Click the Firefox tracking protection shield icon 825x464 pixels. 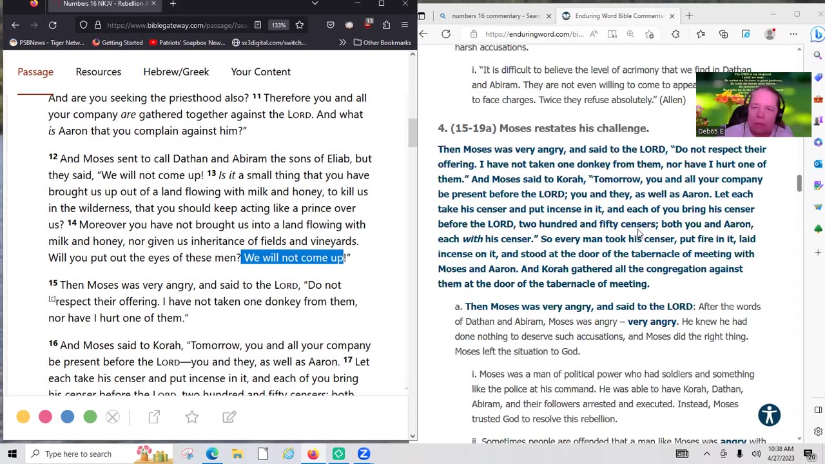click(x=83, y=25)
